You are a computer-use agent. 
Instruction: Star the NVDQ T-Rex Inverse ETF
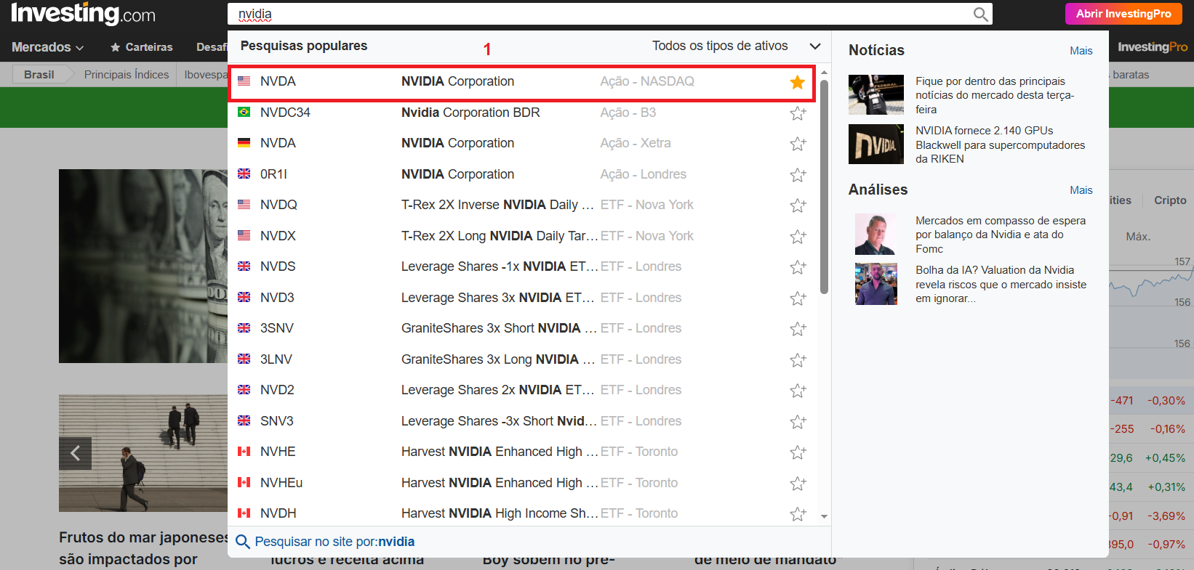(798, 205)
